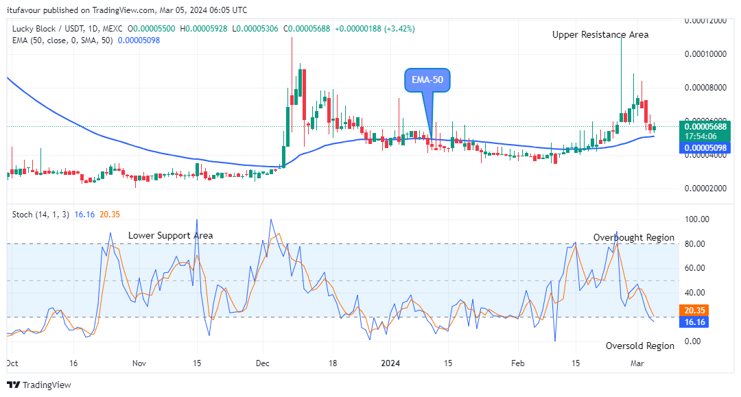Click the EMA (50, close, 0, SMA, 50) legend
741x397 pixels.
[x=62, y=40]
